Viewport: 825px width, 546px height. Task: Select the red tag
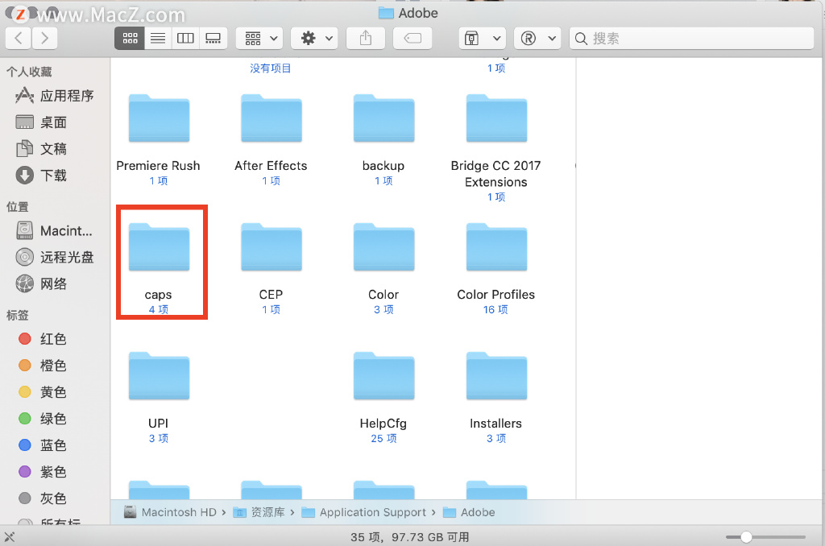point(43,339)
